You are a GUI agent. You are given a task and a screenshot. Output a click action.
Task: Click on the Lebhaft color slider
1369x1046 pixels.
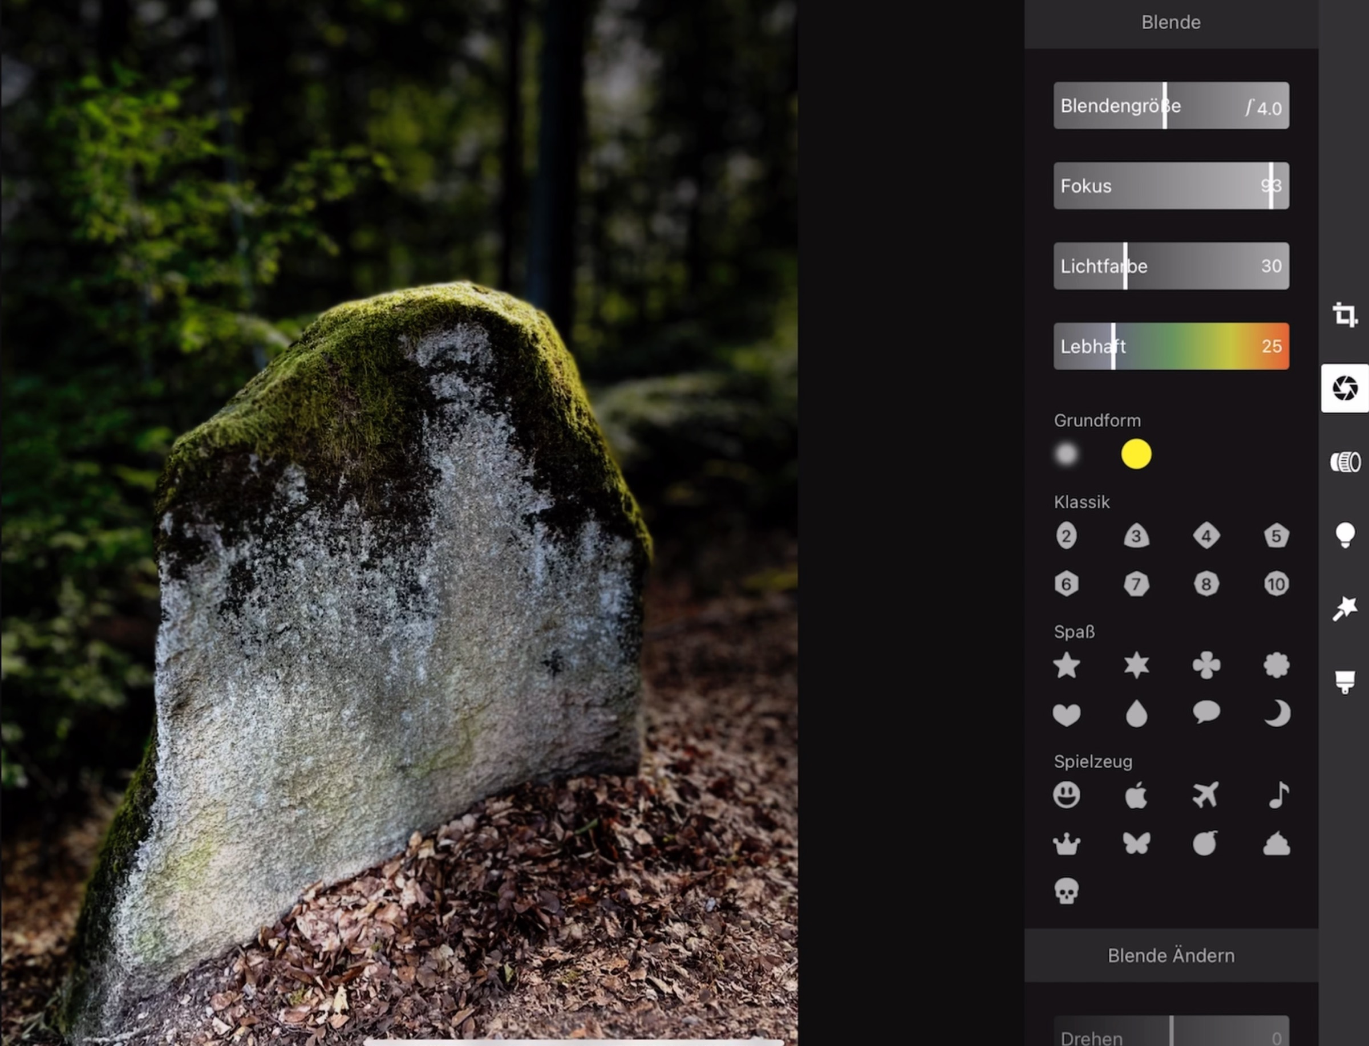(x=1170, y=346)
